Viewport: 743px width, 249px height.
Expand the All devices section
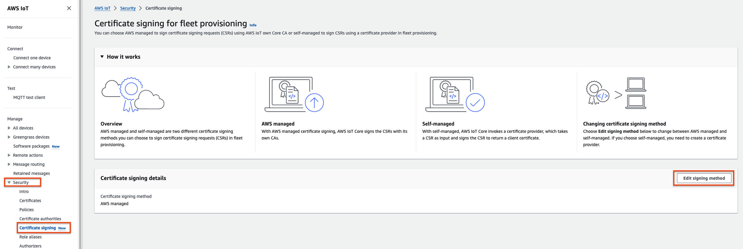(9, 128)
